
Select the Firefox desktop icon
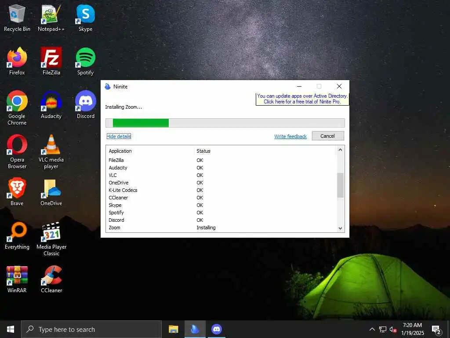[17, 61]
